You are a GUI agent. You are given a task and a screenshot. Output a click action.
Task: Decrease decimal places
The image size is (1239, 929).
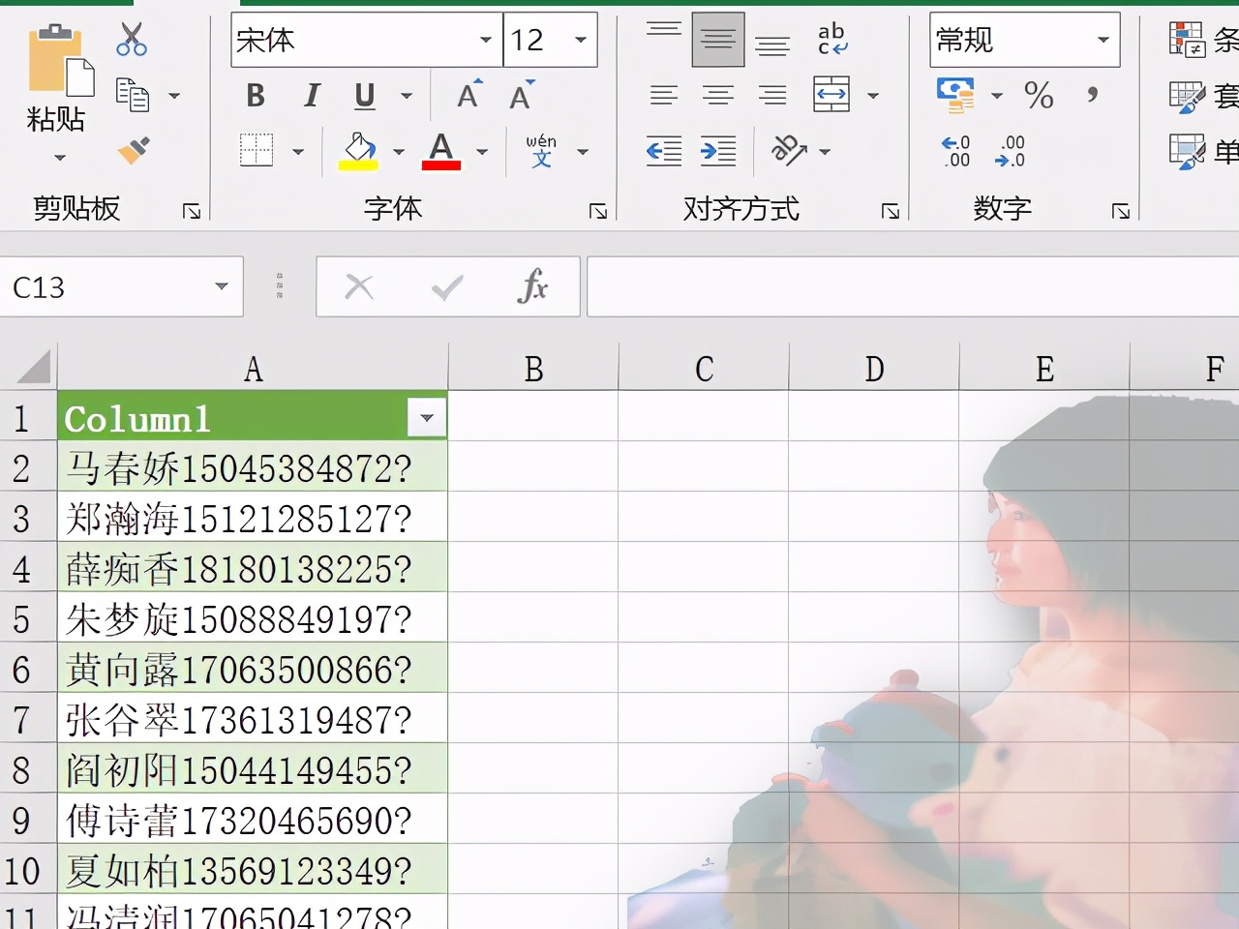[x=1011, y=151]
